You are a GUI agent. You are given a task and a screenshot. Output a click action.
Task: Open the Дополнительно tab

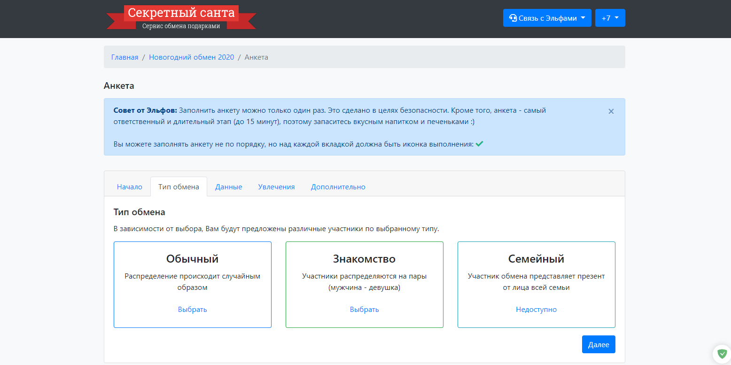338,186
